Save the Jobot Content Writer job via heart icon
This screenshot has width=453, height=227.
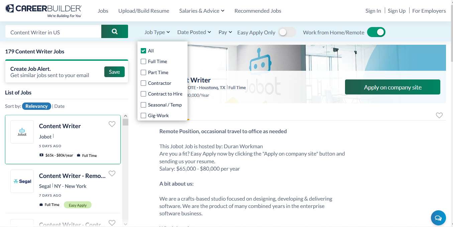pyautogui.click(x=112, y=124)
